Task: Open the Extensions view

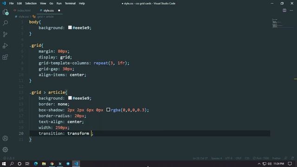Action: [x=5, y=57]
